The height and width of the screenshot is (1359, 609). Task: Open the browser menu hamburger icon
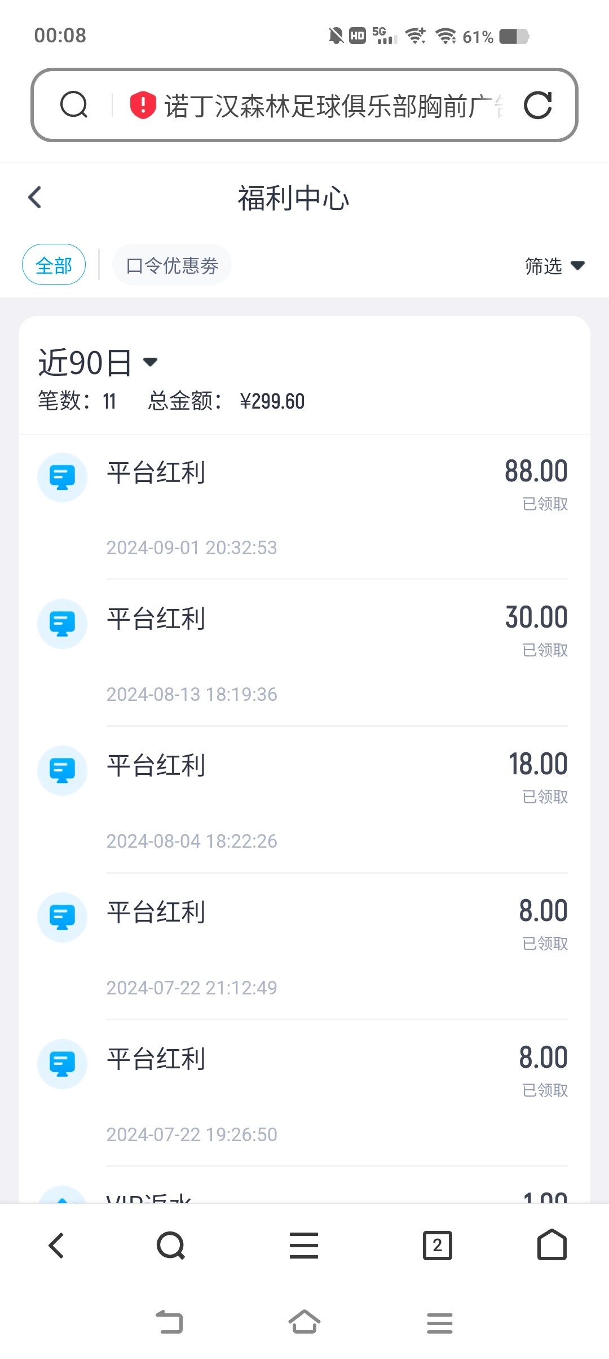304,1245
